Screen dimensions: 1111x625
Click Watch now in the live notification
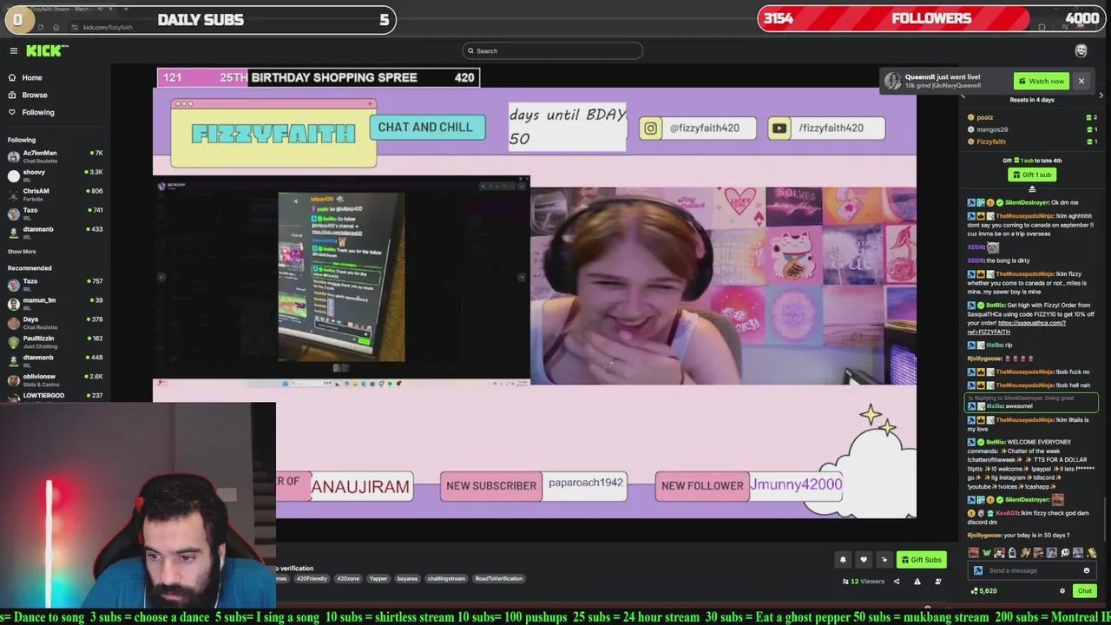pos(1041,82)
